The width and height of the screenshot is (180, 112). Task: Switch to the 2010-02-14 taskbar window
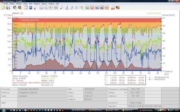(130, 110)
